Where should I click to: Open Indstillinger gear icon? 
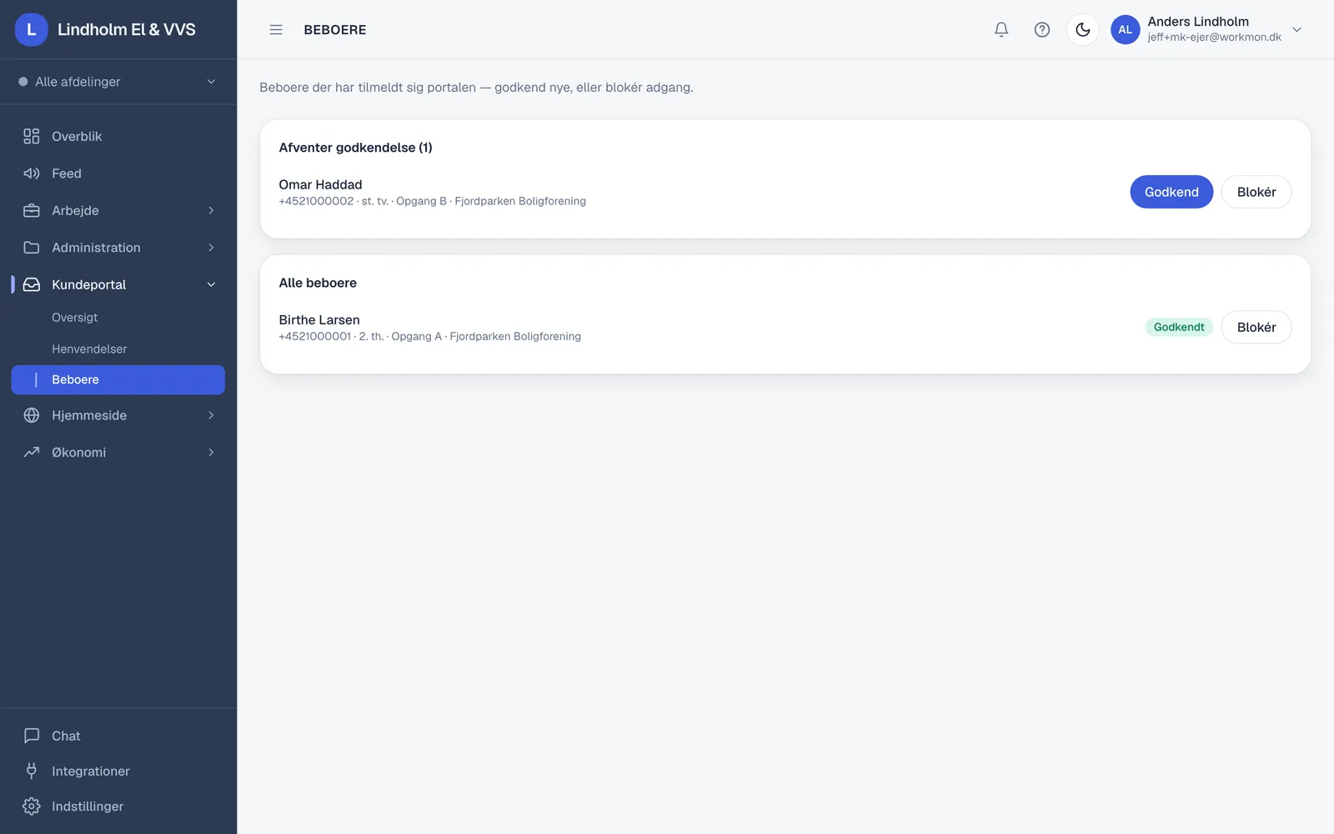(32, 806)
